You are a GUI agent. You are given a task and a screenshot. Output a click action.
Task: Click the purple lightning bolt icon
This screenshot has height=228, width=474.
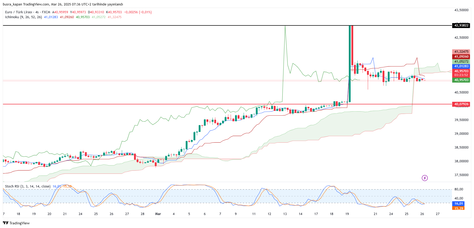point(424,178)
